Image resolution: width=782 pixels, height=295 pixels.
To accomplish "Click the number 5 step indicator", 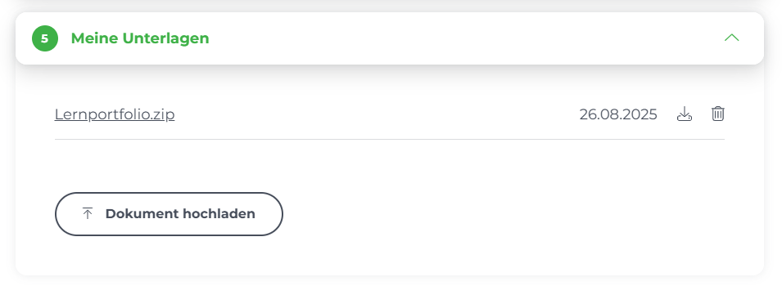I will click(x=45, y=38).
